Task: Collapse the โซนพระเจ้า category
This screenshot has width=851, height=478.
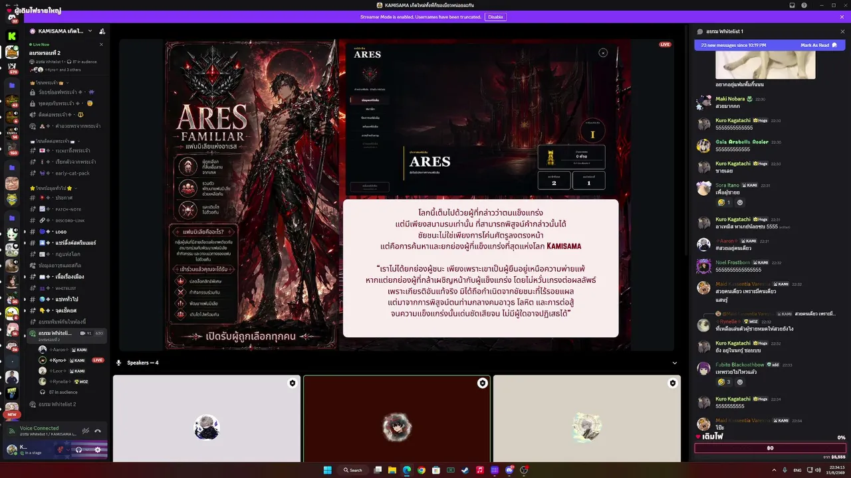Action: (51, 82)
